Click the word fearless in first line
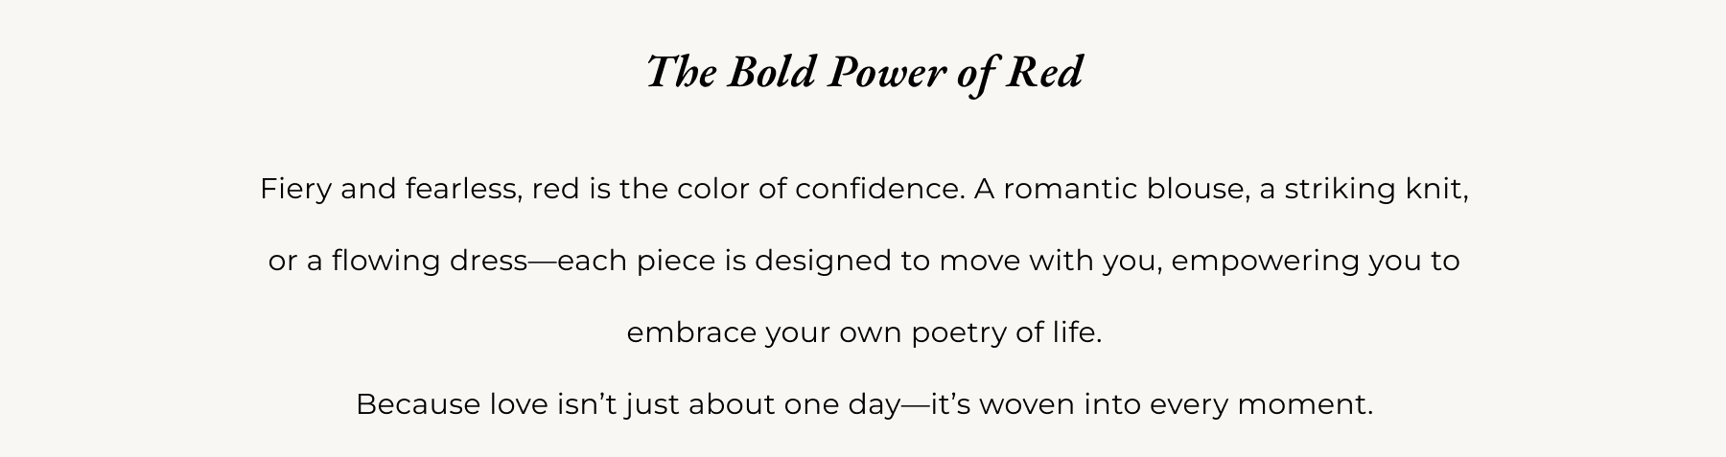Image resolution: width=1726 pixels, height=457 pixels. 463,189
